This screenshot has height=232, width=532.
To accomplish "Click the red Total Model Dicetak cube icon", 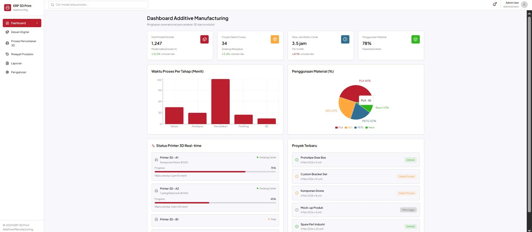I will (x=204, y=39).
